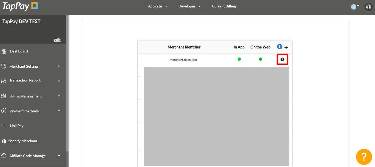Click the edit link under merchant name
Image resolution: width=375 pixels, height=167 pixels.
click(x=57, y=40)
